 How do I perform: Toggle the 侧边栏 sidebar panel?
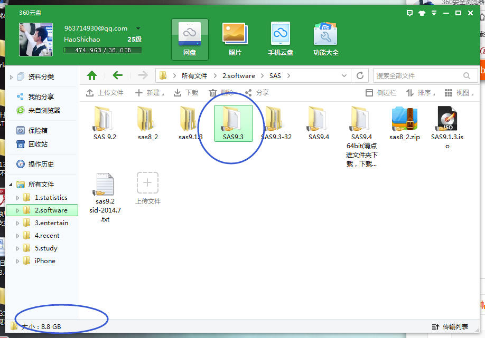(x=381, y=93)
